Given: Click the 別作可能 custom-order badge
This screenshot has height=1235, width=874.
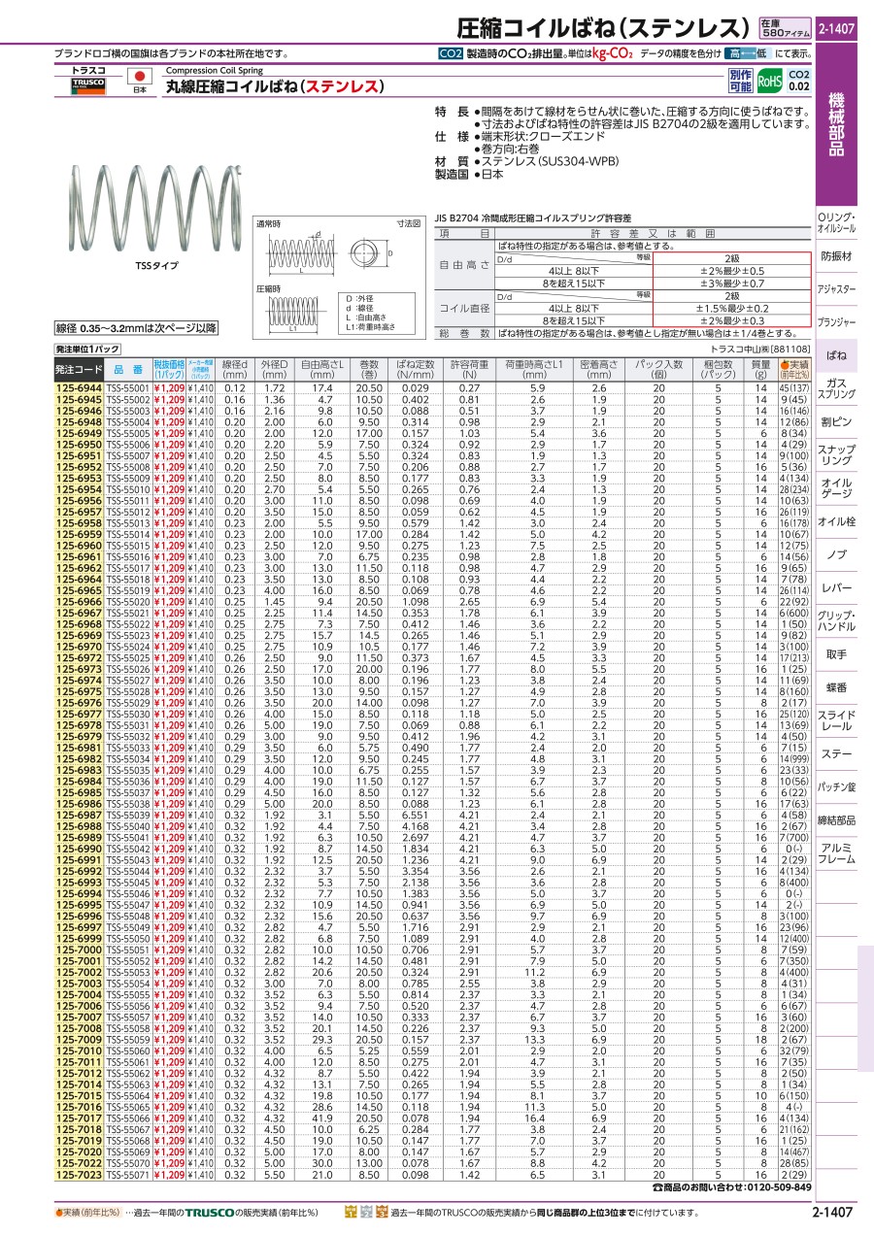Looking at the screenshot, I should click(x=739, y=81).
